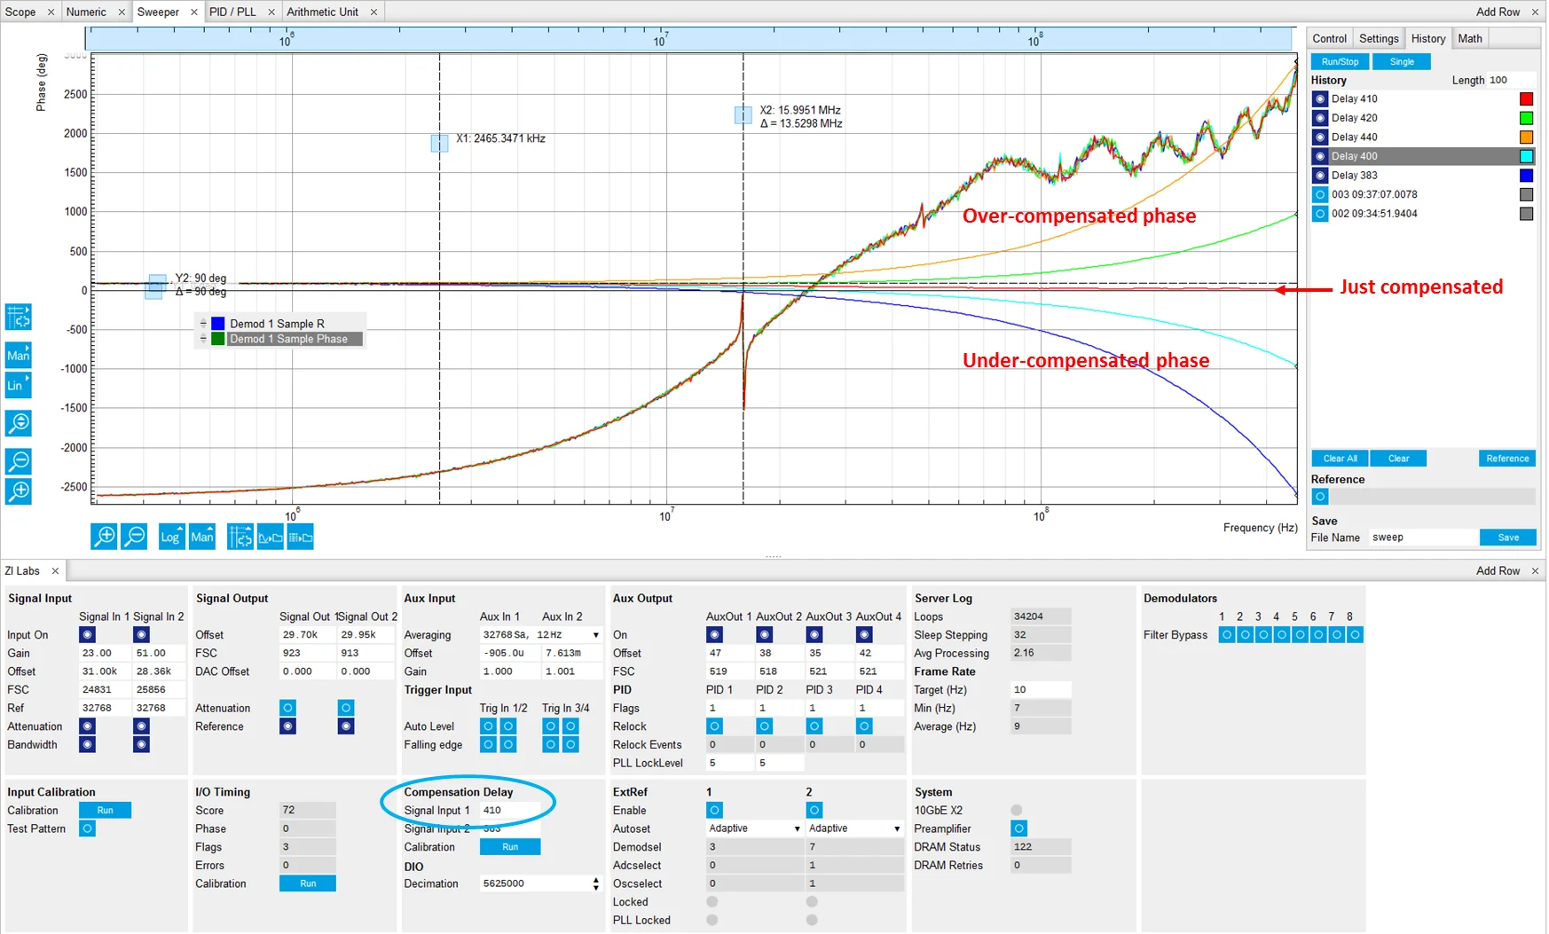Viewport: 1549px width, 934px height.
Task: Toggle visibility of Delay 410 trace
Action: 1320,99
